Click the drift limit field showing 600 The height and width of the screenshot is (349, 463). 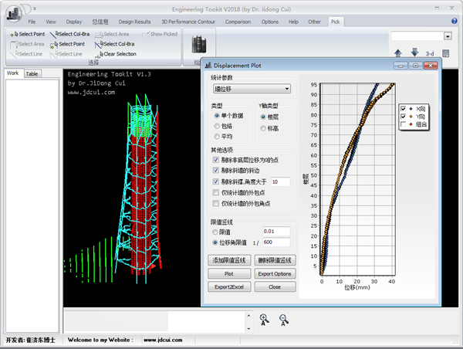[276, 242]
